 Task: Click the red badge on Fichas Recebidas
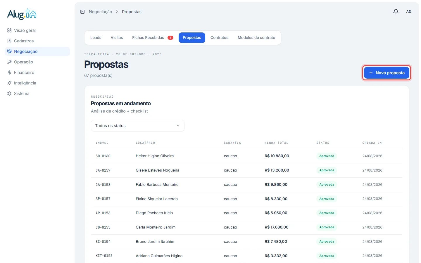(x=170, y=38)
